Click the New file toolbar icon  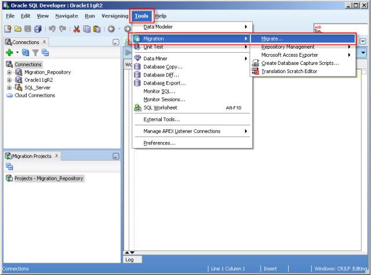8,29
